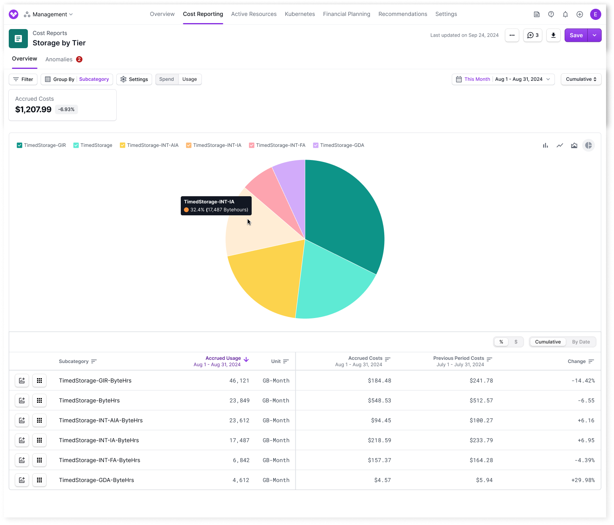Switch to bar chart view
Viewport: 614px width, 525px height.
546,146
